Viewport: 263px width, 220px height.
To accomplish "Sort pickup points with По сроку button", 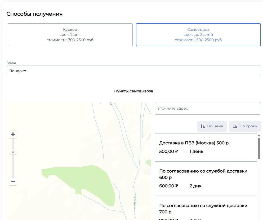I will pos(245,126).
